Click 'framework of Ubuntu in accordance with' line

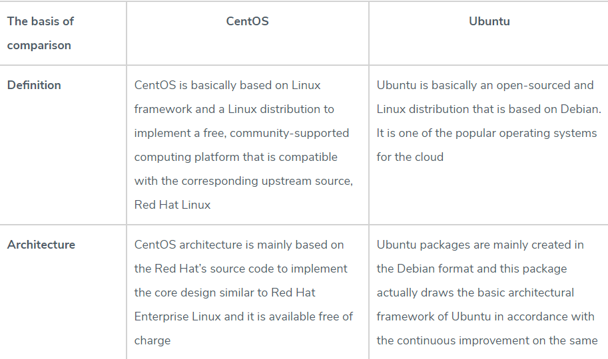[x=485, y=317]
